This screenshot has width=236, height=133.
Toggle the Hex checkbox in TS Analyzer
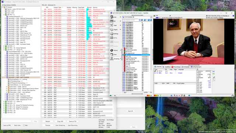tap(24, 125)
